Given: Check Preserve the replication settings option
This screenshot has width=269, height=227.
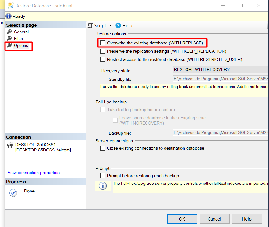Looking at the screenshot, I should pos(103,51).
